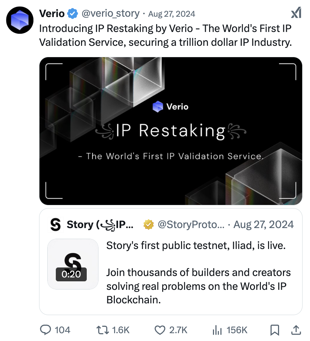Like the tweet with heart icon

pyautogui.click(x=160, y=330)
